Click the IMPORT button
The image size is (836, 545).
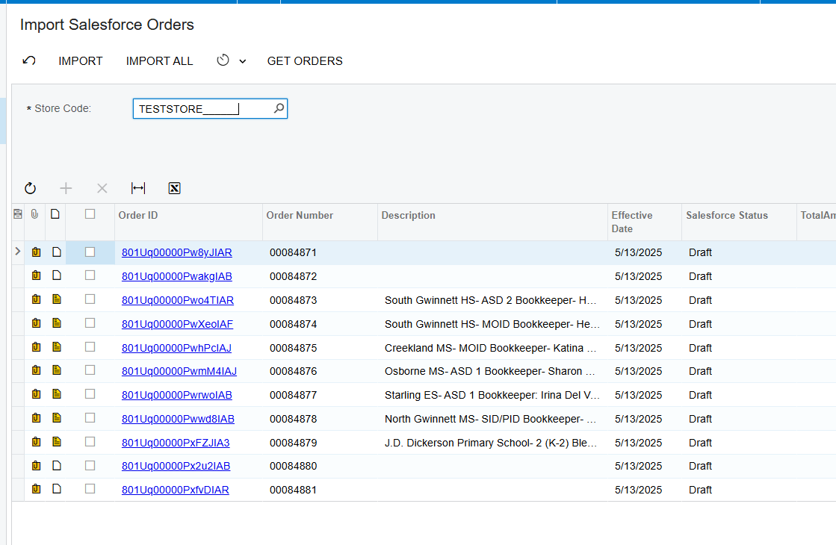[81, 60]
